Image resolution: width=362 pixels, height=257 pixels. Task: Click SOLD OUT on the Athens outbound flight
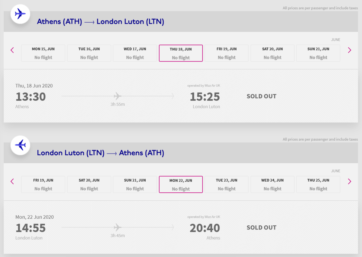[x=261, y=96]
